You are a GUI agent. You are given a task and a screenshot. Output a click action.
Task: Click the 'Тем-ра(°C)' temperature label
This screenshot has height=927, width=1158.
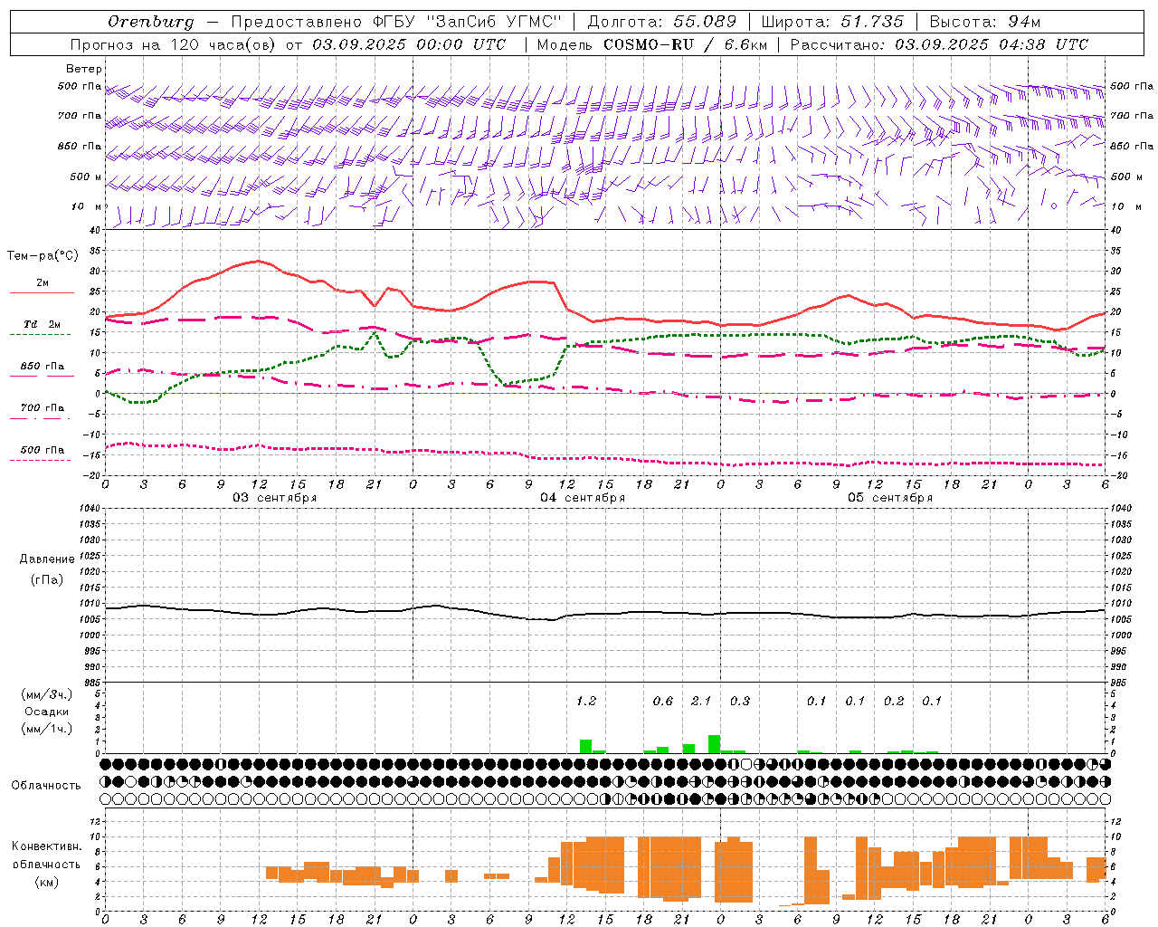click(x=43, y=255)
